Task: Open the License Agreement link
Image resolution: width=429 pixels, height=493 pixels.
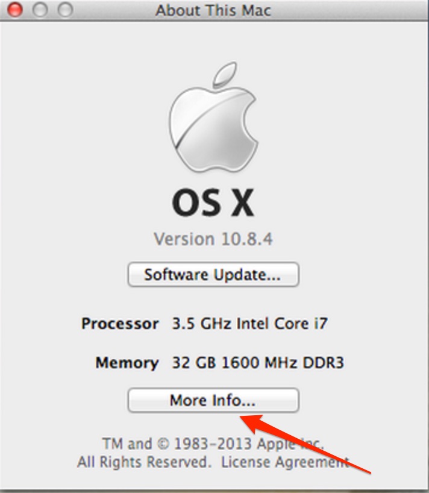Action: coord(285,462)
